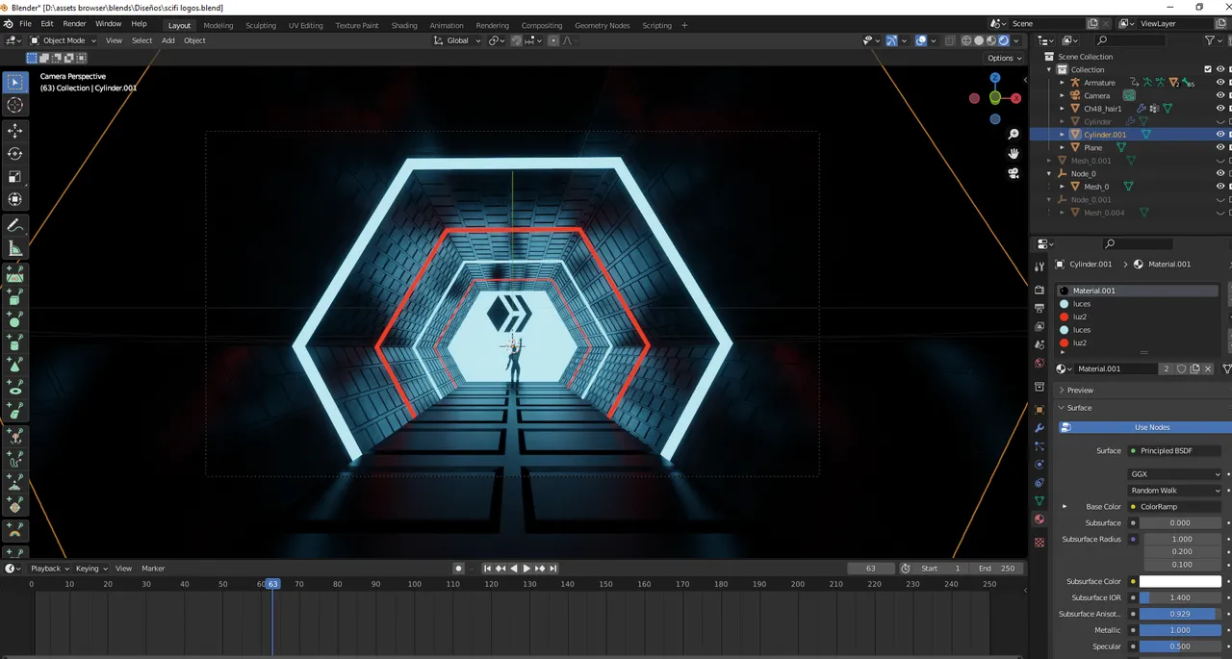This screenshot has width=1232, height=659.
Task: Open the GGX distribution dropdown
Action: pyautogui.click(x=1175, y=474)
